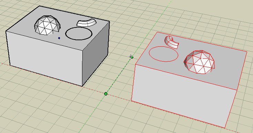Click the green point at the axes intersection
Viewport: 253px width, 133px height.
106,94
